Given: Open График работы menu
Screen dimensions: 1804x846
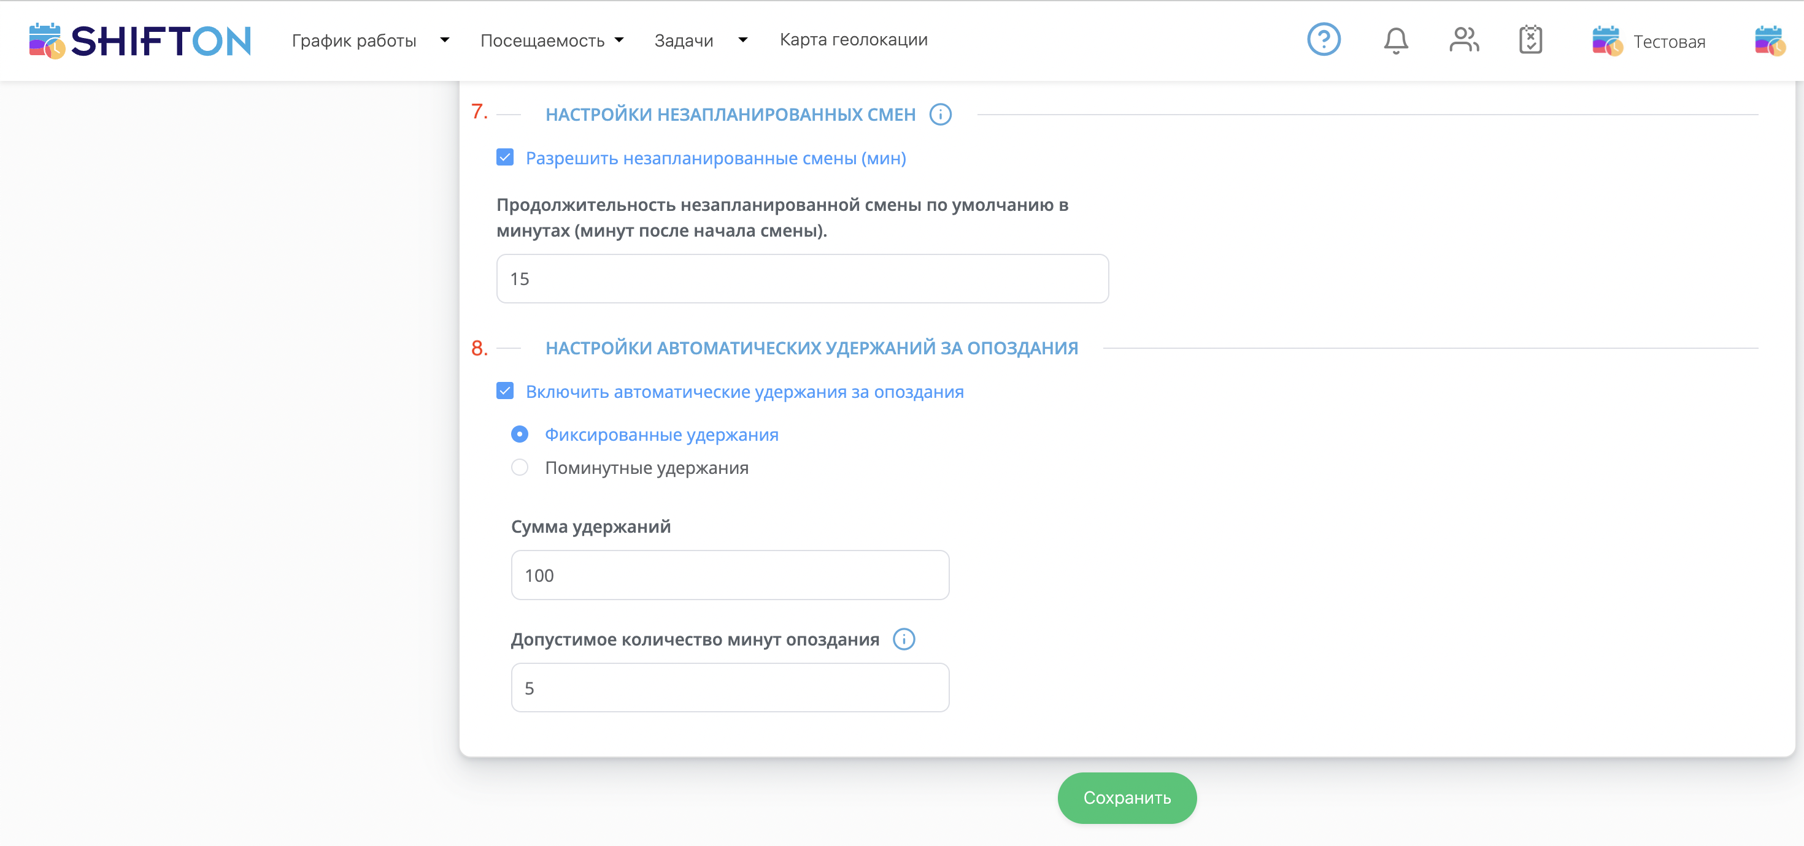Looking at the screenshot, I should point(353,40).
